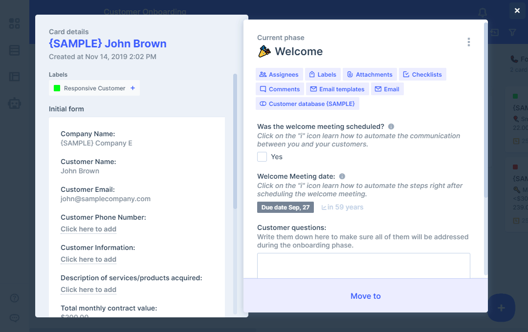Click the Due date Sep, 27 badge
The height and width of the screenshot is (332, 528).
click(285, 207)
